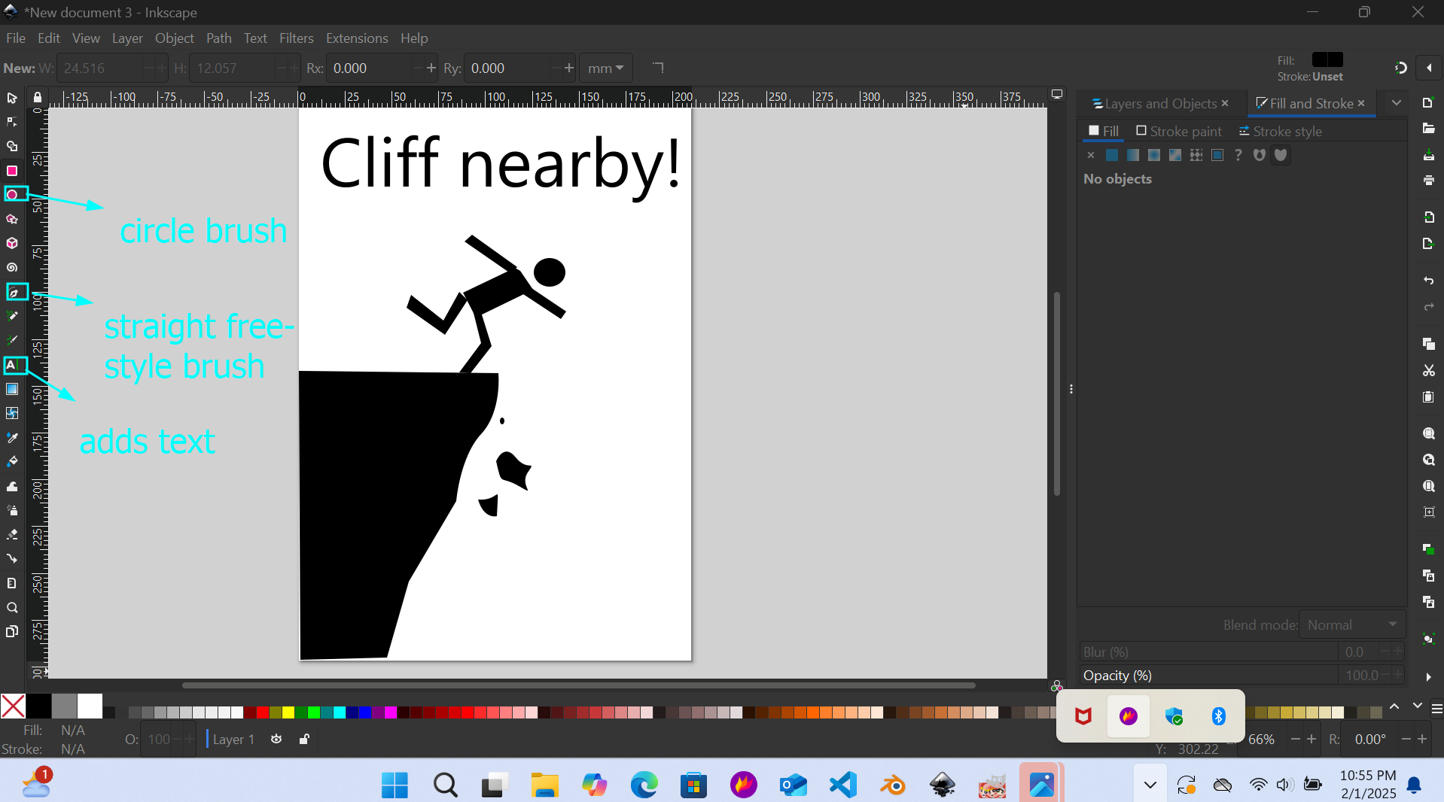The width and height of the screenshot is (1444, 802).
Task: Choose flat color fill option
Action: click(1111, 155)
